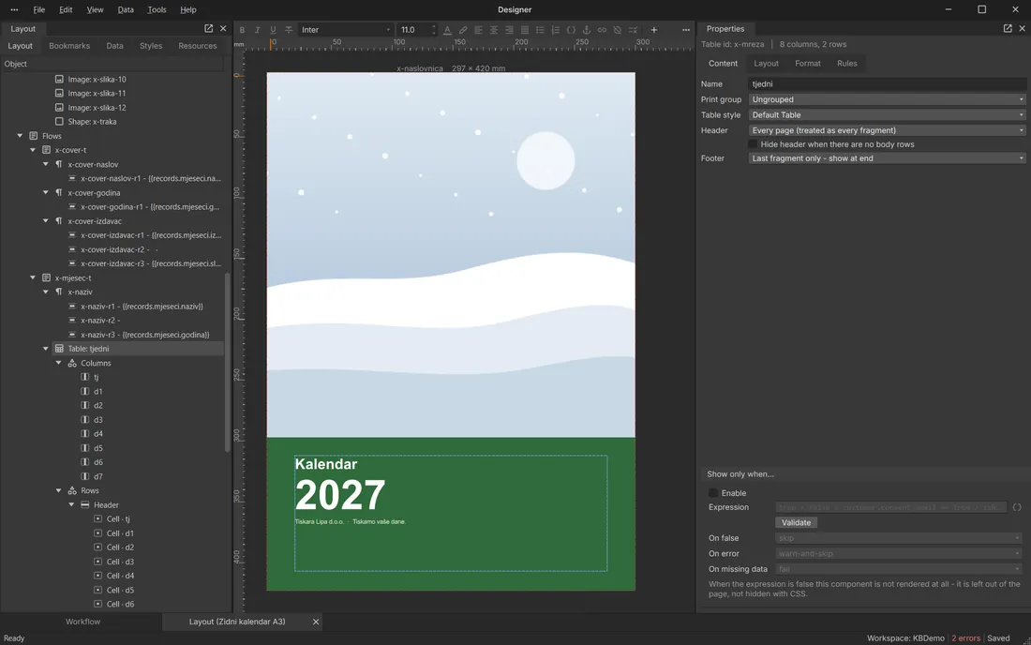This screenshot has height=645, width=1031.
Task: Insert a bulleted list
Action: pos(540,30)
